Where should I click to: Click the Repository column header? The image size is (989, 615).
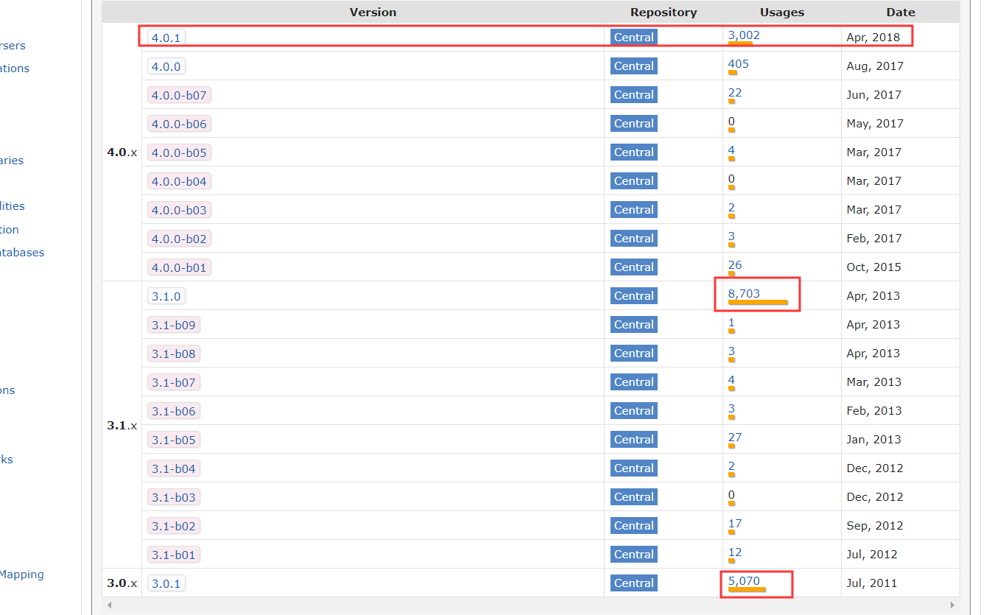coord(664,13)
